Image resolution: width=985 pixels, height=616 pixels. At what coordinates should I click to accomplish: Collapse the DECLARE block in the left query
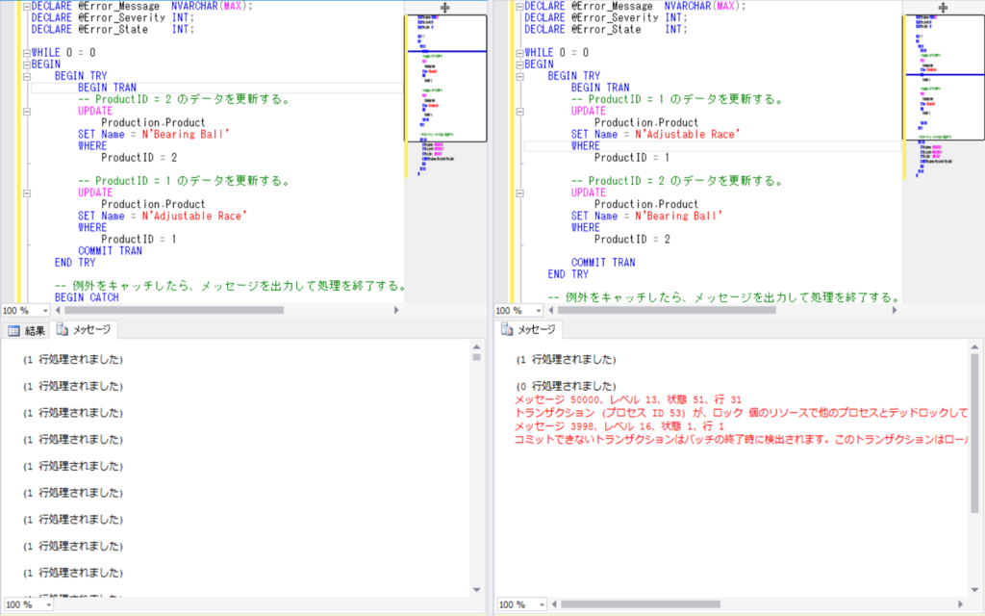click(x=27, y=7)
